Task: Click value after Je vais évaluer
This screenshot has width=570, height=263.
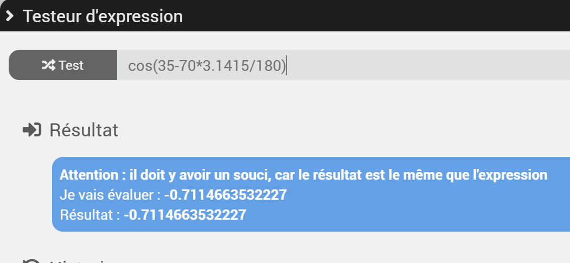Action: 226,195
